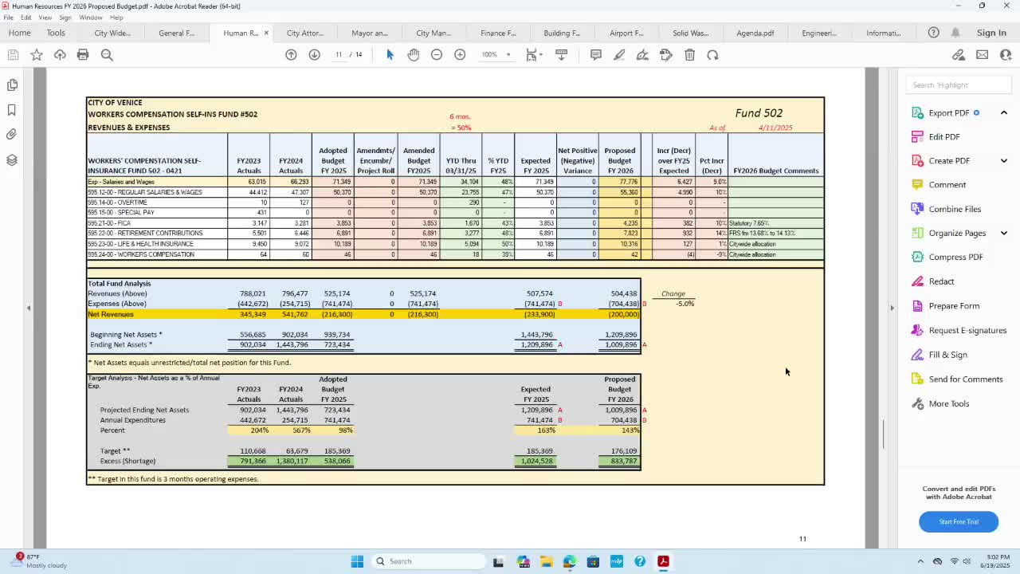Switch to Airport F... document tab

point(626,33)
